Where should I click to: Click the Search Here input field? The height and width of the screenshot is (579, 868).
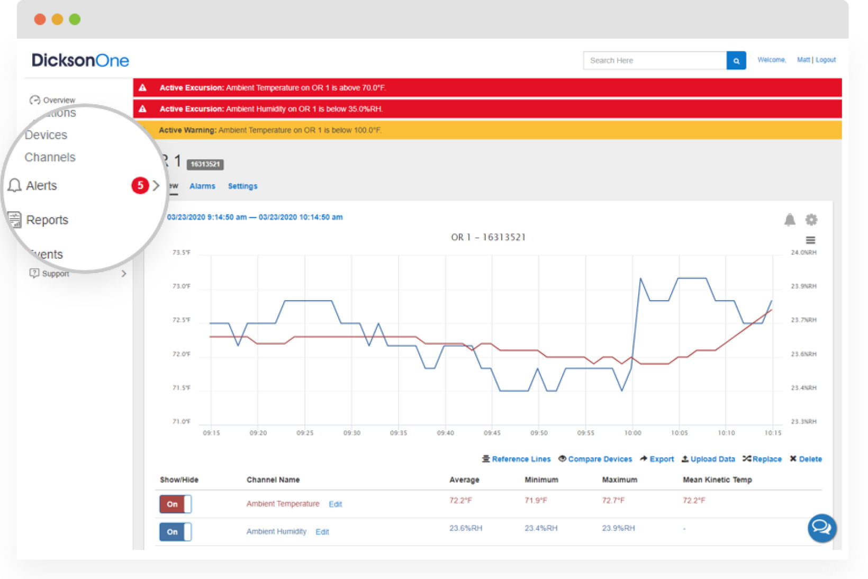tap(654, 61)
